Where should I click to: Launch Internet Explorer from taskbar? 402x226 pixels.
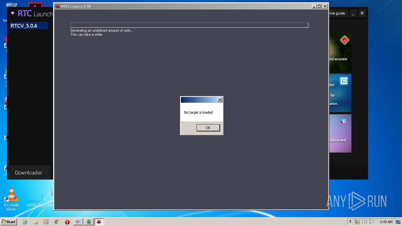25,222
